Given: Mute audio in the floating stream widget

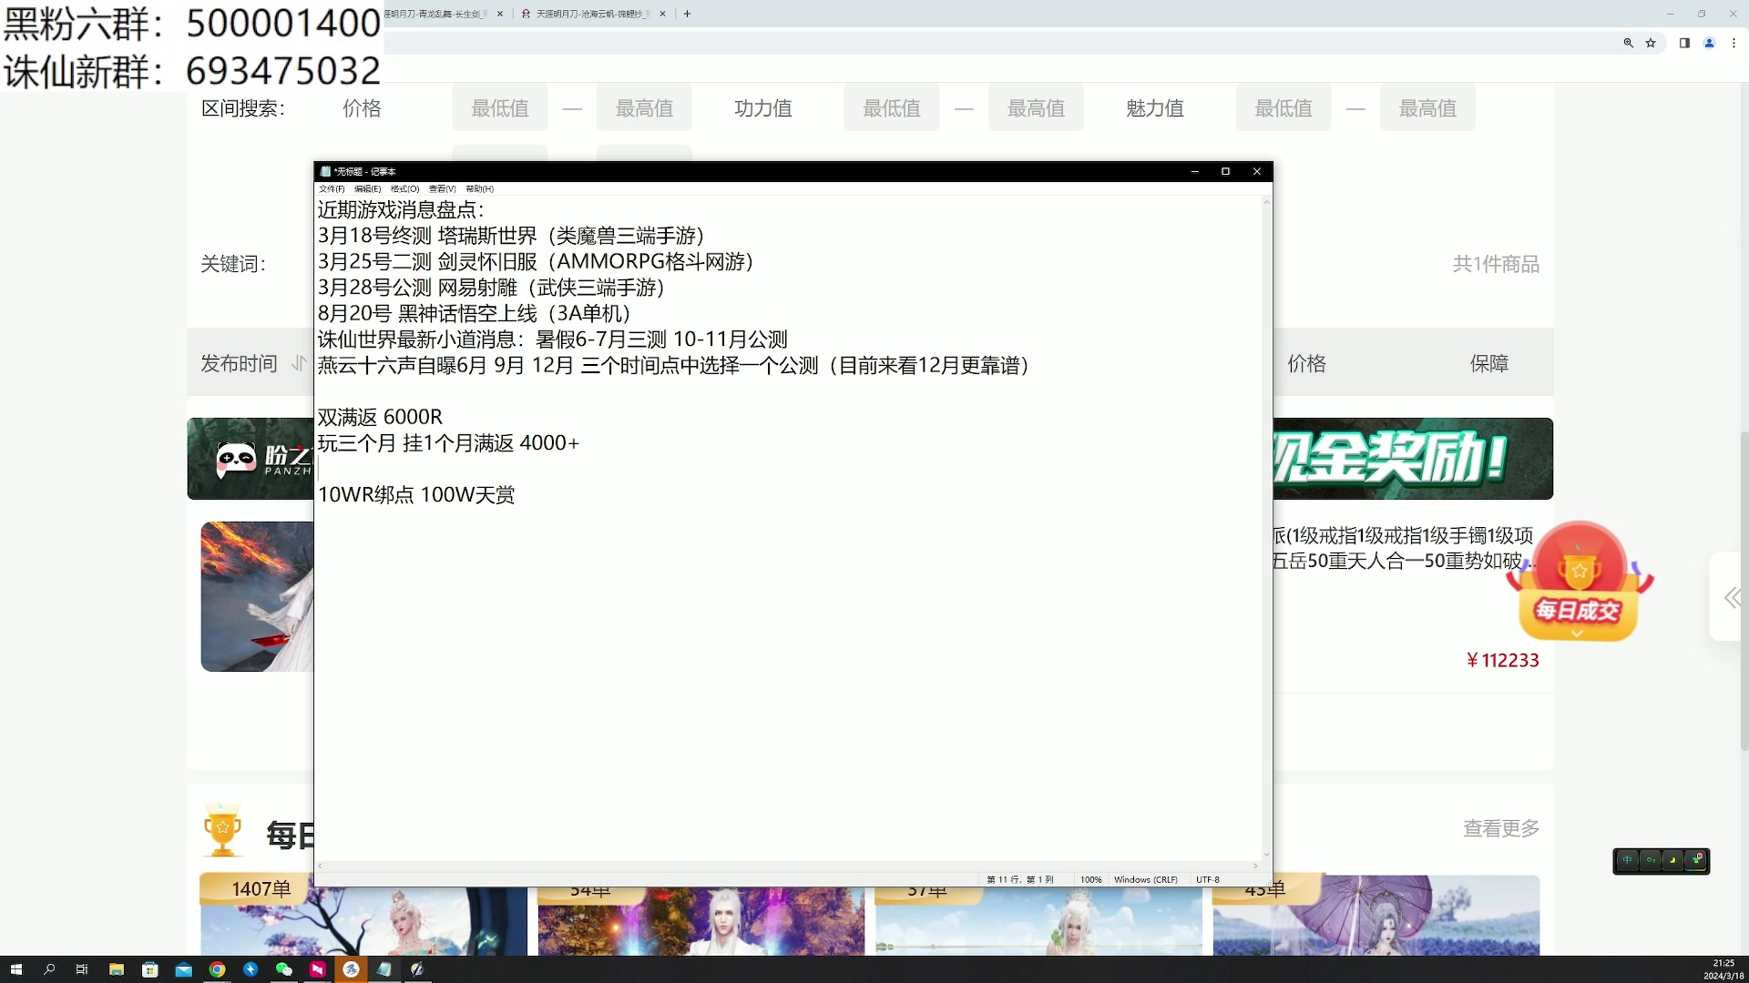Looking at the screenshot, I should pyautogui.click(x=1627, y=860).
